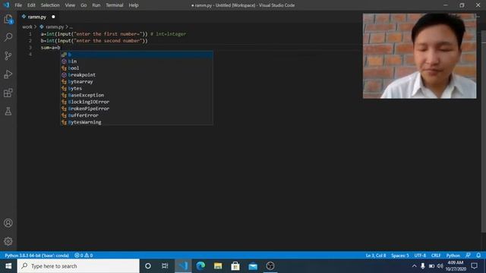This screenshot has height=273, width=486.
Task: Open the Run menu
Action: (x=96, y=5)
